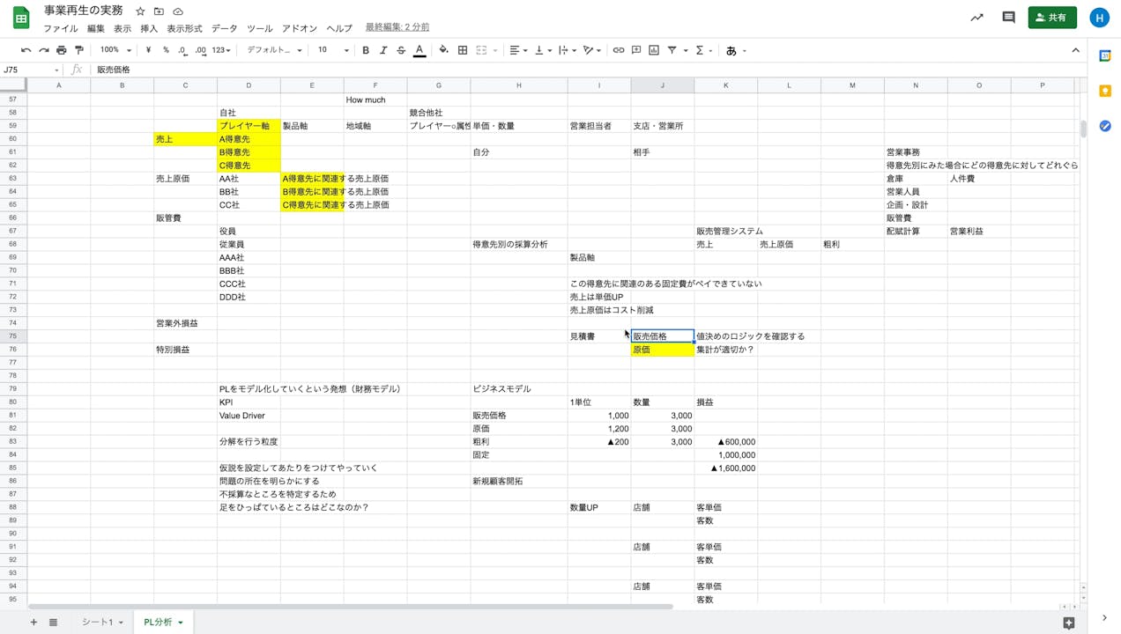Switch to the シート1 sheet tab
Viewport: 1121px width, 634px height.
click(97, 621)
